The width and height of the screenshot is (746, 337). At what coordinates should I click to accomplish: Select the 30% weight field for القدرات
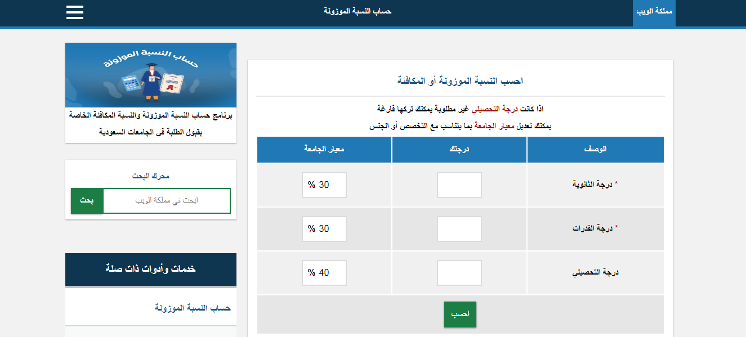(x=324, y=229)
